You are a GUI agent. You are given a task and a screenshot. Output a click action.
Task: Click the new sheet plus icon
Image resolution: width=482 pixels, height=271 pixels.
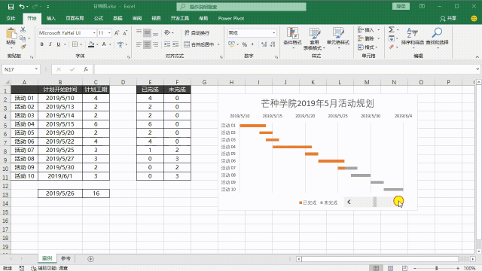[90, 259]
